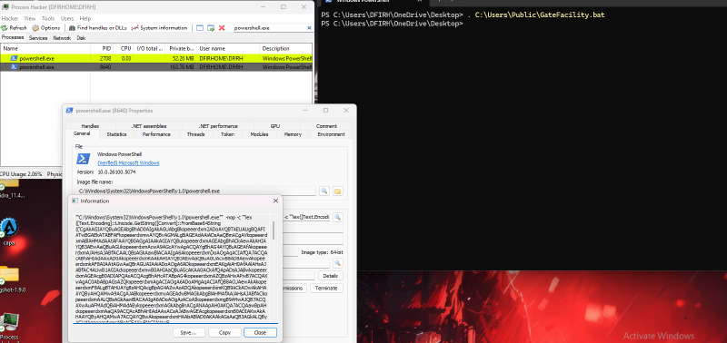This screenshot has width=727, height=343.
Task: Click the 163.76 MB private bytes cell
Action: click(181, 66)
